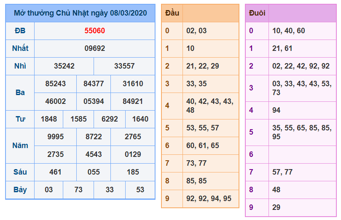Image resolution: width=341 pixels, height=220 pixels.
Task: Click third prize number 85243
Action: pyautogui.click(x=55, y=84)
